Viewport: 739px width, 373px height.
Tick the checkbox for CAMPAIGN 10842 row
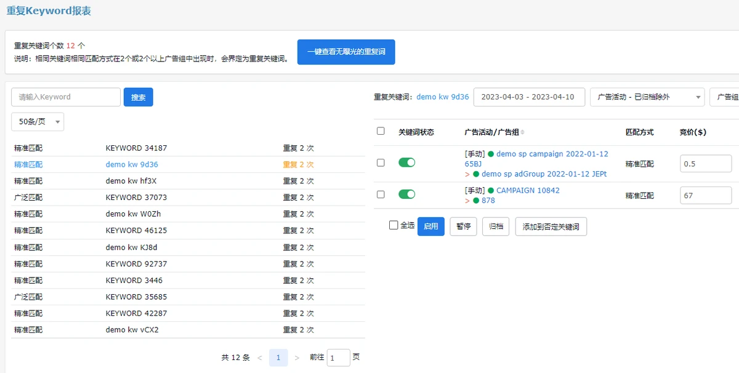click(x=381, y=195)
